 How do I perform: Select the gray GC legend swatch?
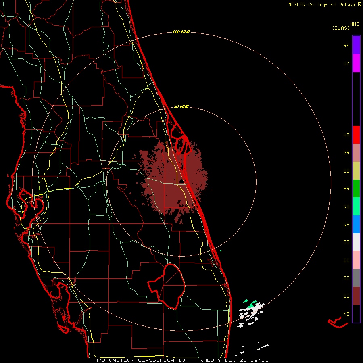tap(356, 278)
